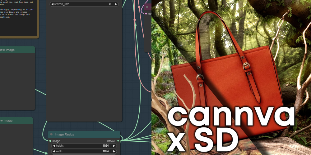Increase height with its right arrow
The height and width of the screenshot is (155, 311).
click(x=114, y=146)
